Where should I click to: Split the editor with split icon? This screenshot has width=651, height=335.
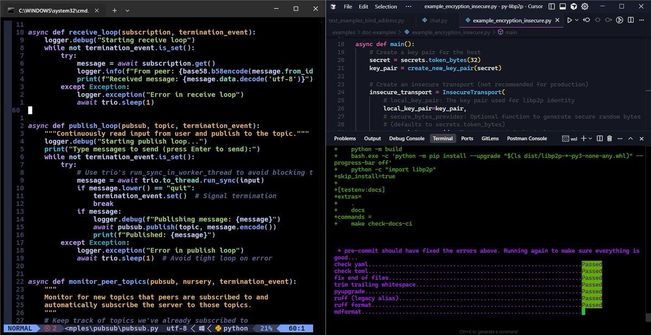click(x=632, y=20)
